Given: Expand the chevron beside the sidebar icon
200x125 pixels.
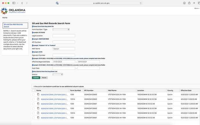Looking at the screenshot, I should pyautogui.click(x=18, y=3).
